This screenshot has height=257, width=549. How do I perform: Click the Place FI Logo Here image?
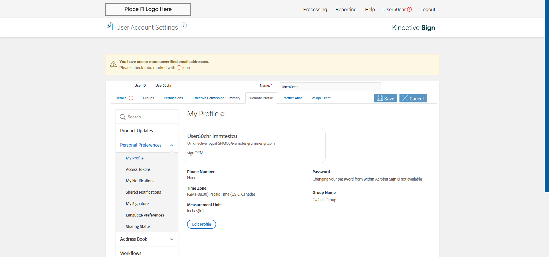[x=148, y=9]
